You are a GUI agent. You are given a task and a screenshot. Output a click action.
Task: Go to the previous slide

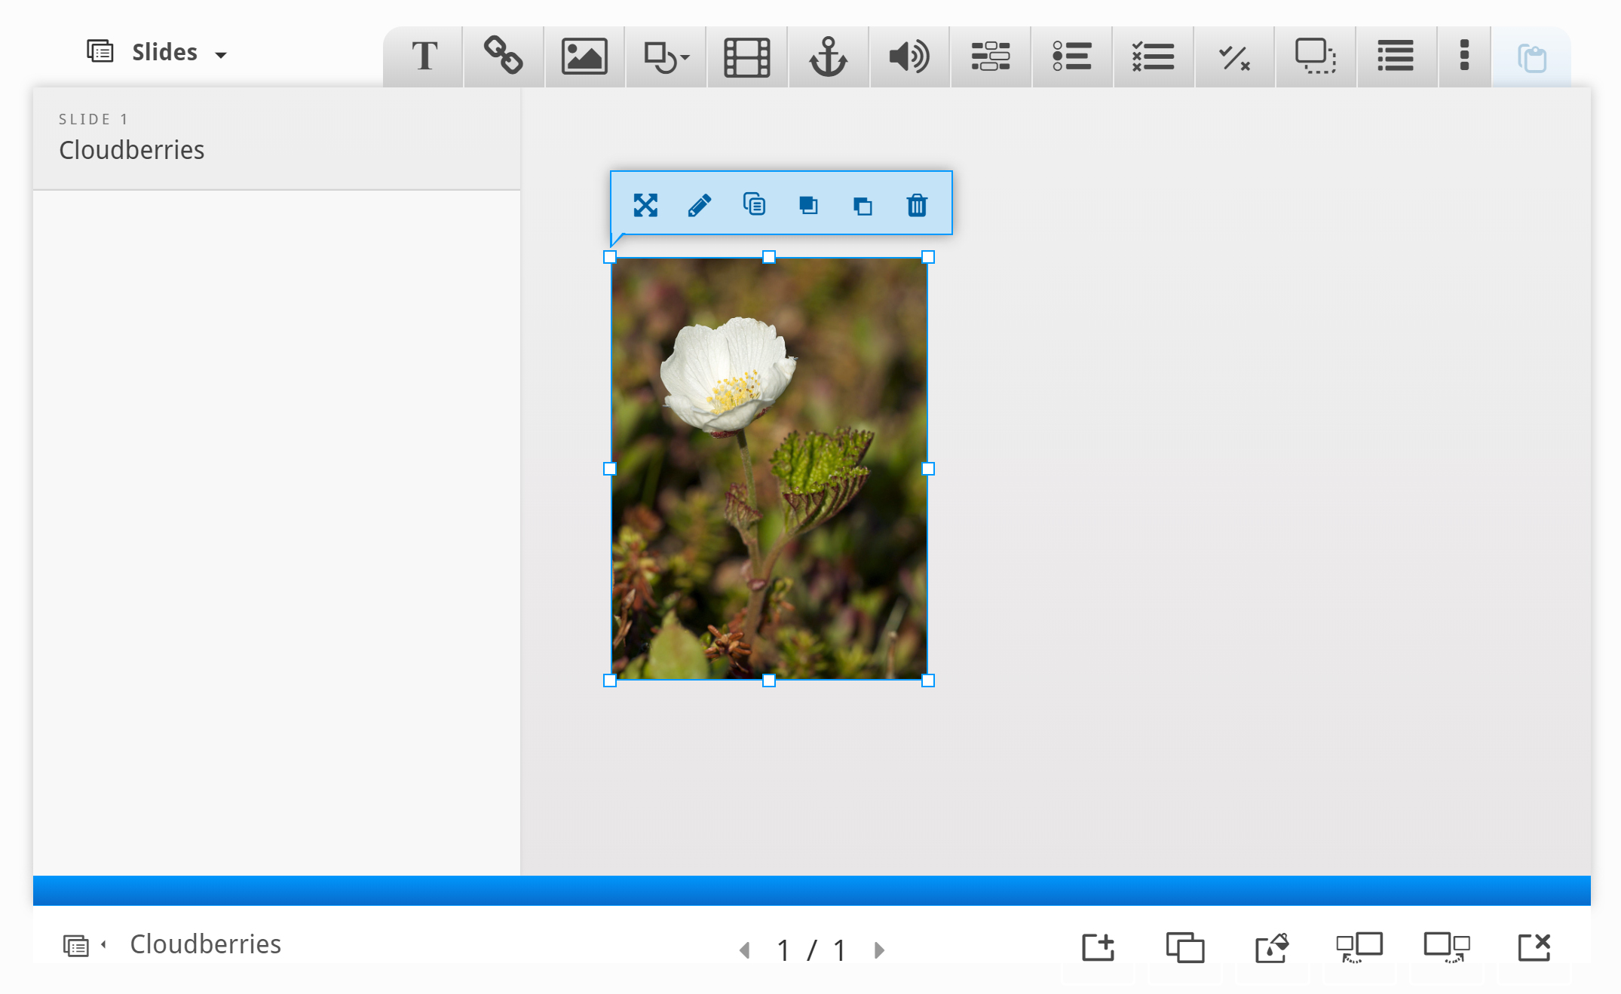coord(745,950)
